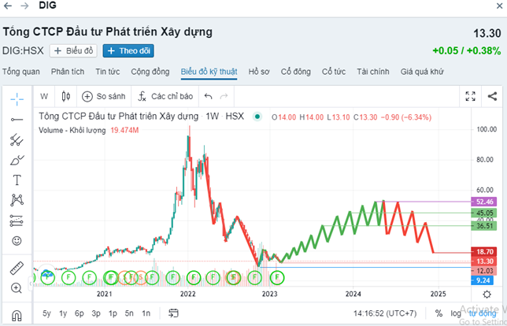Select the crosshair cursor tool
Viewport: 507px width, 326px height.
pyautogui.click(x=17, y=98)
